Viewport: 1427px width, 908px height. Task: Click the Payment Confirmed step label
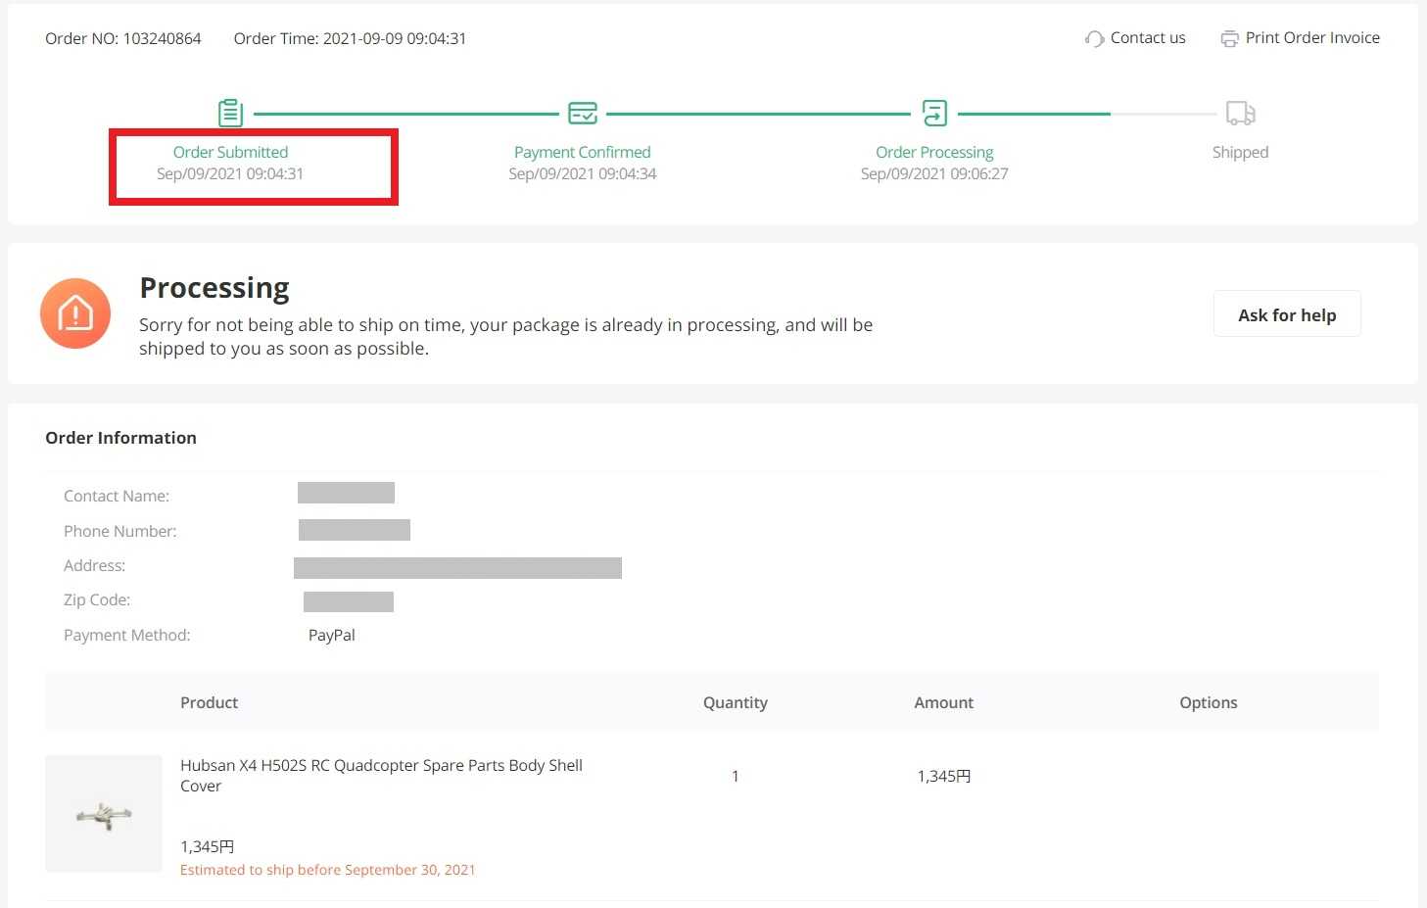(582, 153)
